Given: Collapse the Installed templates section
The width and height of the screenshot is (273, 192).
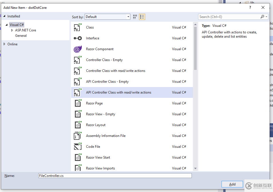Looking at the screenshot, I should [4, 16].
